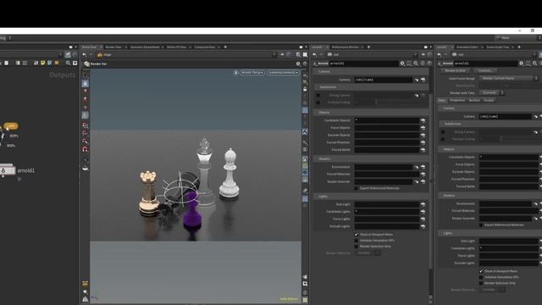Open the Scripts parameter tab in right panel

pyautogui.click(x=489, y=100)
